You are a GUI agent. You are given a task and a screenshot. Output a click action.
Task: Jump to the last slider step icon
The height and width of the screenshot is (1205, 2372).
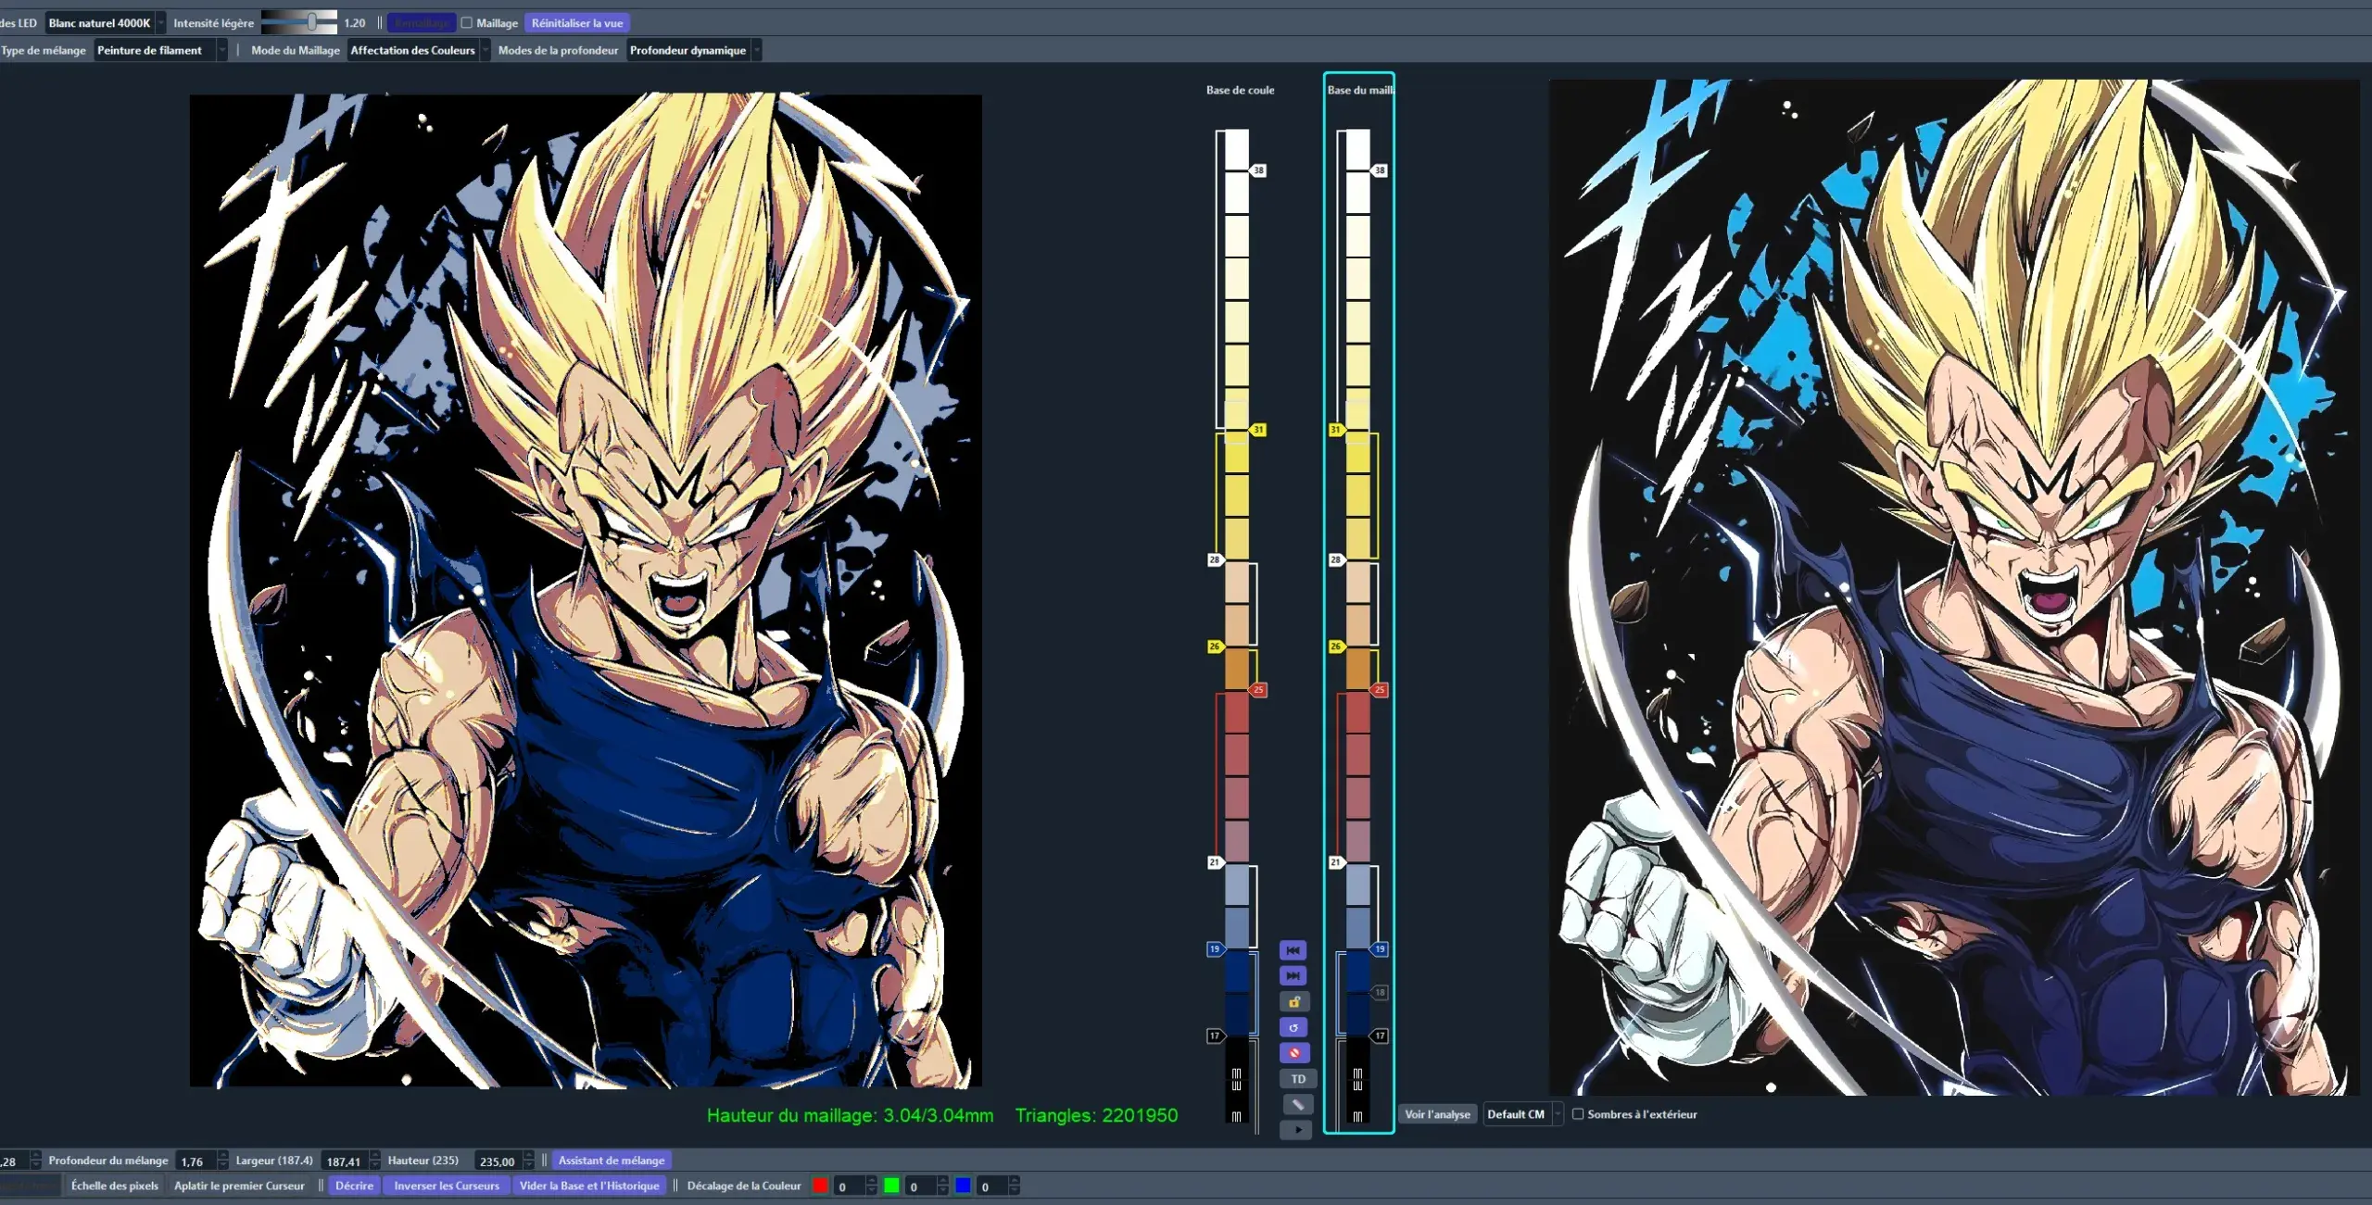pos(1293,975)
